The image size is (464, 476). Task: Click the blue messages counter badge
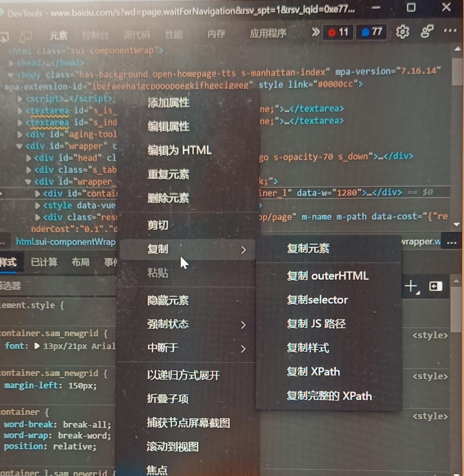pos(371,32)
